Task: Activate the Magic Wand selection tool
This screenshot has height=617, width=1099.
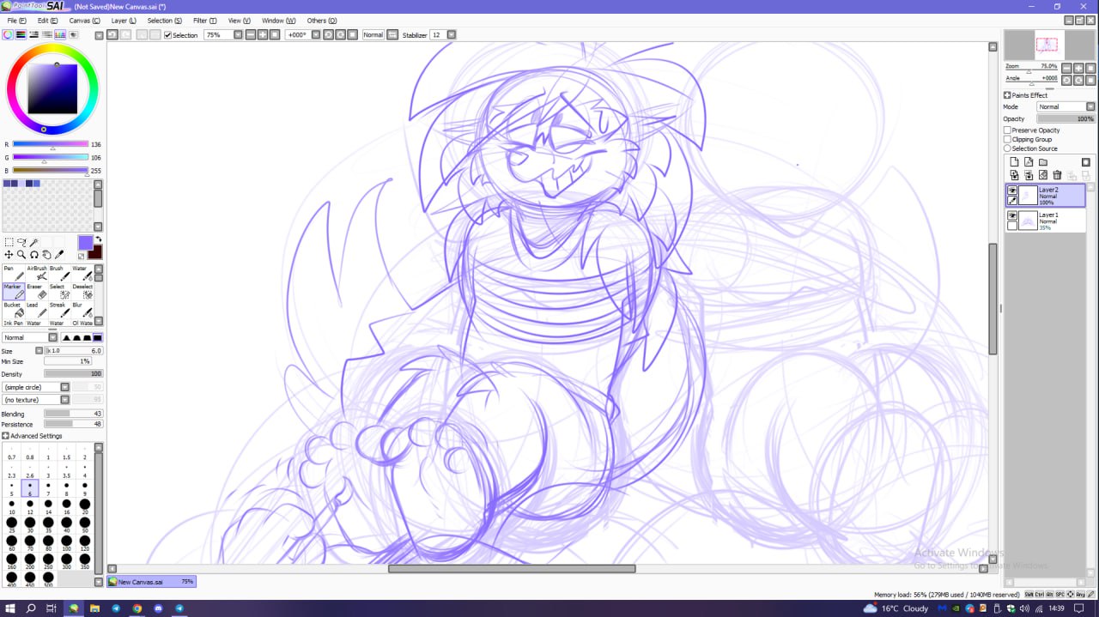Action: coord(33,243)
